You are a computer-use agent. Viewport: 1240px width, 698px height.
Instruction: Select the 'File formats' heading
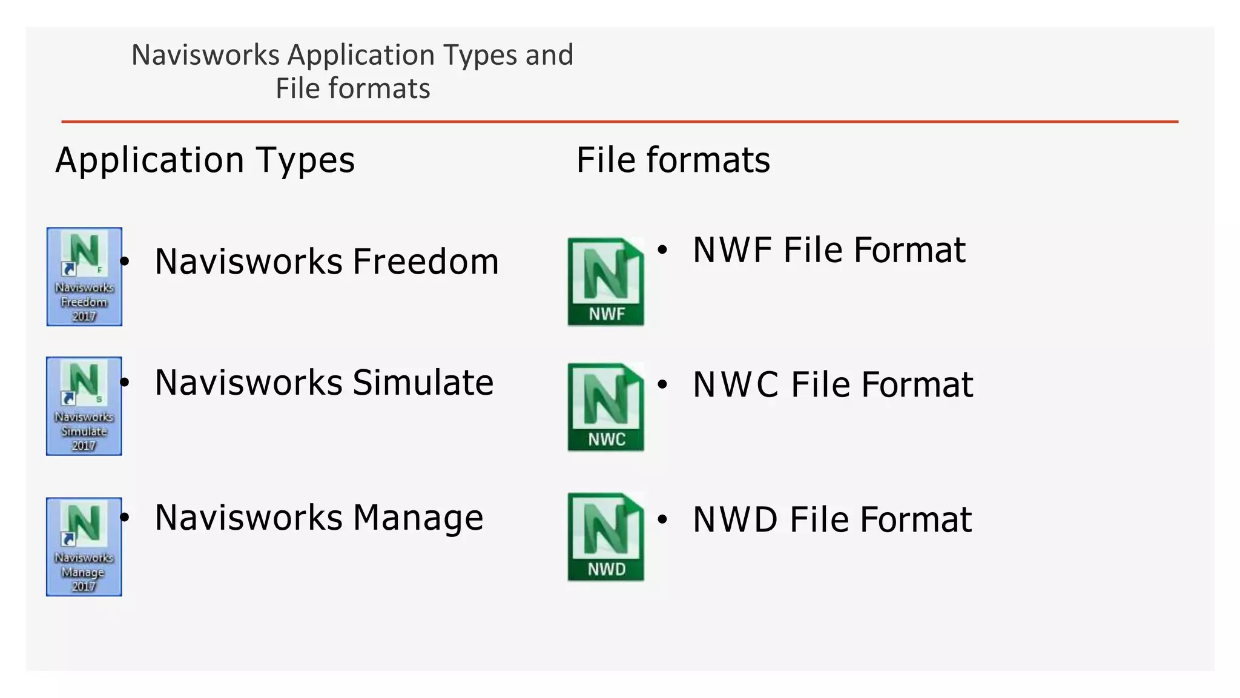tap(673, 160)
